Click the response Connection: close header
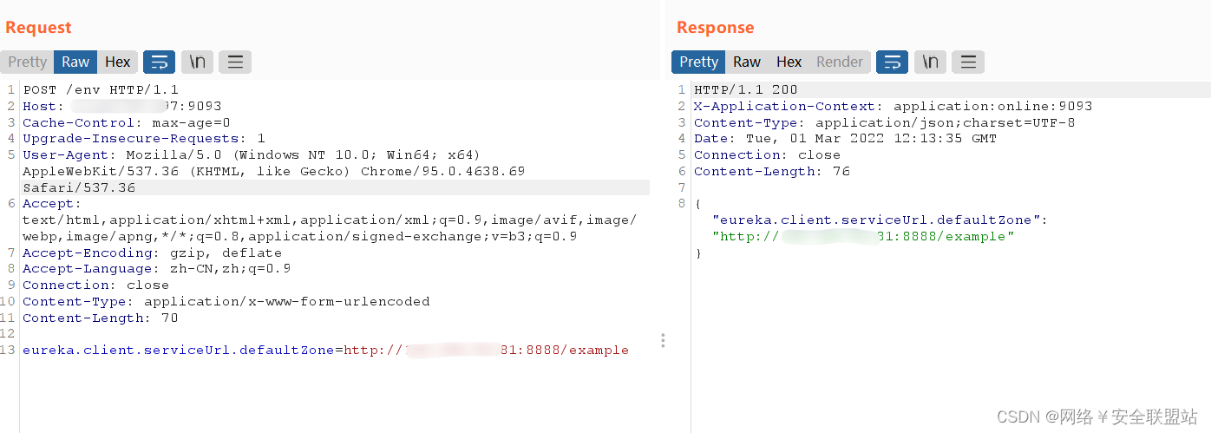 click(768, 154)
